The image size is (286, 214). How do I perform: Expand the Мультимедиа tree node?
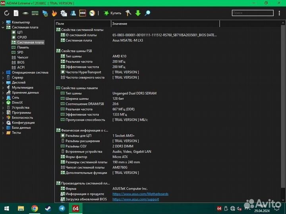click(3, 88)
